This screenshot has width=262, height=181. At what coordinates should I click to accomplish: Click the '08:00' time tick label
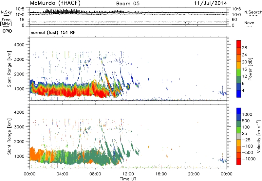point(95,174)
